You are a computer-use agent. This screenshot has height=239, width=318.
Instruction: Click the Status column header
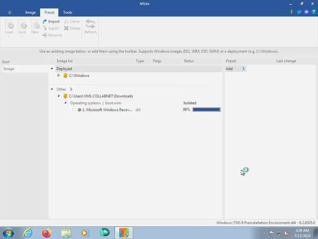tap(189, 61)
